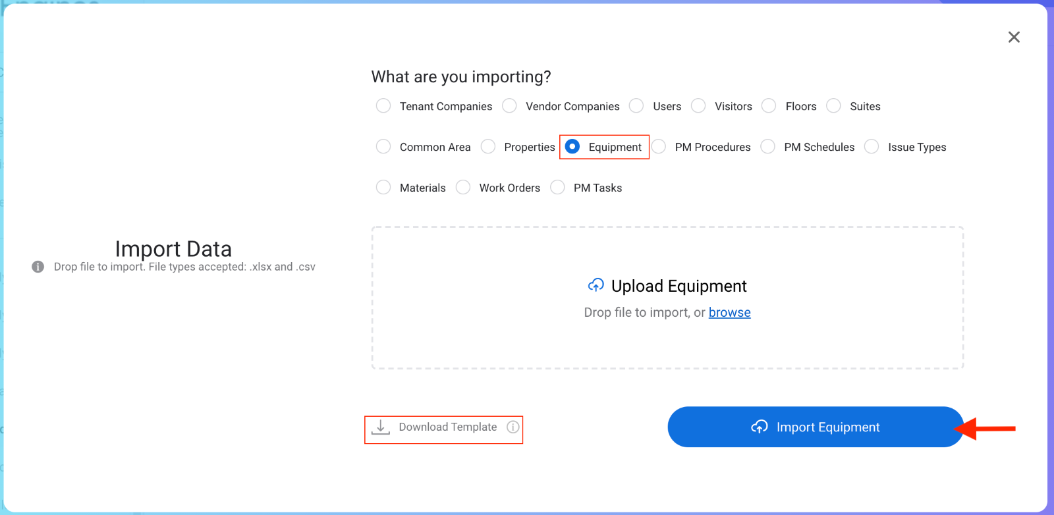Select the Tenant Companies radio button
The image size is (1054, 515).
pyautogui.click(x=383, y=106)
